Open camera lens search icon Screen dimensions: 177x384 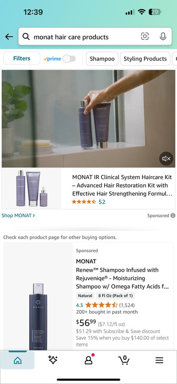145,36
